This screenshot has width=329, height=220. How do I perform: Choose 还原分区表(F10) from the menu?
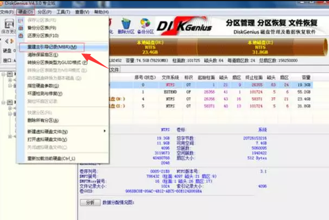43,34
